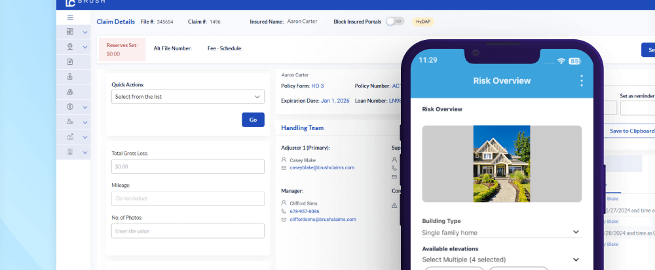Click the File # 345654 value
The width and height of the screenshot is (655, 270).
click(165, 22)
